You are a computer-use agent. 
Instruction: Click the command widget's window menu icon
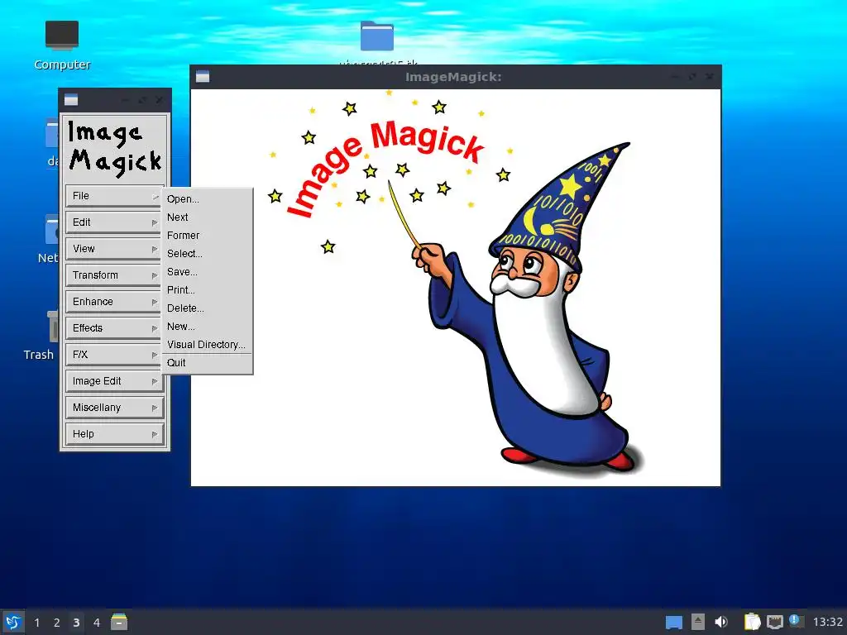(x=71, y=100)
